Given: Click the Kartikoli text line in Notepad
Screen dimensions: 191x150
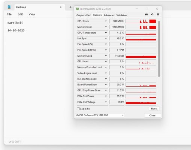Looking at the screenshot, I should click(15, 23).
